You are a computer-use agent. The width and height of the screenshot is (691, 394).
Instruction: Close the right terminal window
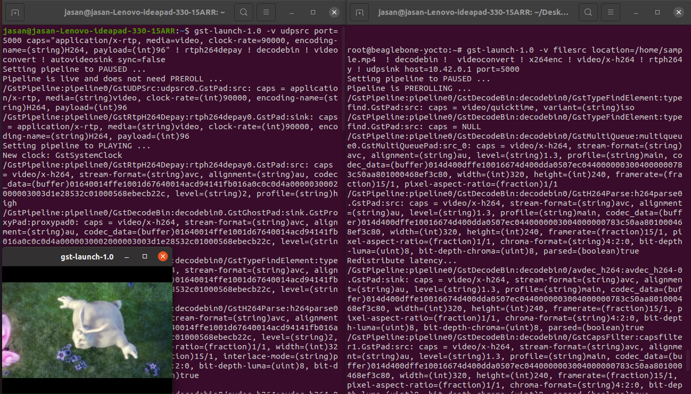(679, 12)
